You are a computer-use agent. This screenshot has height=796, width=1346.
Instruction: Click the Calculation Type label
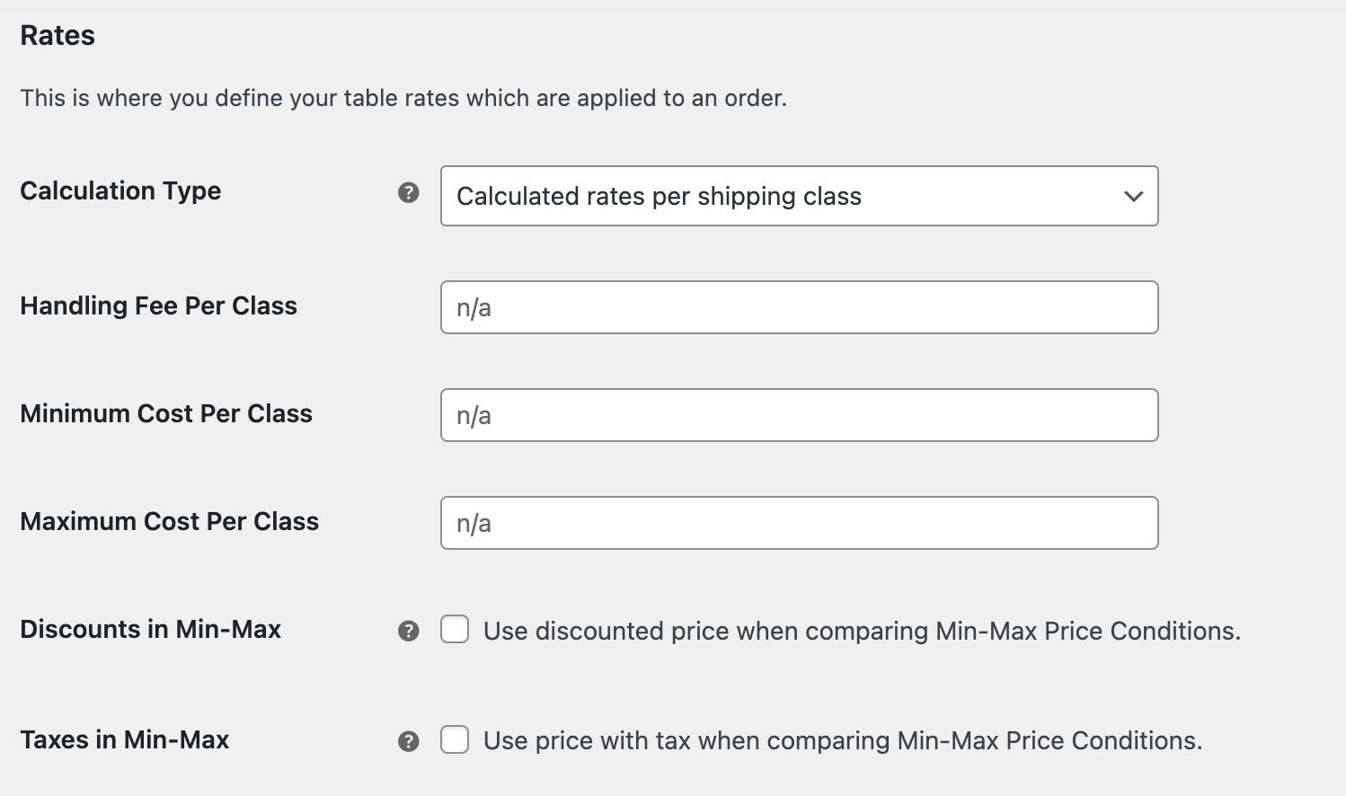pyautogui.click(x=120, y=191)
